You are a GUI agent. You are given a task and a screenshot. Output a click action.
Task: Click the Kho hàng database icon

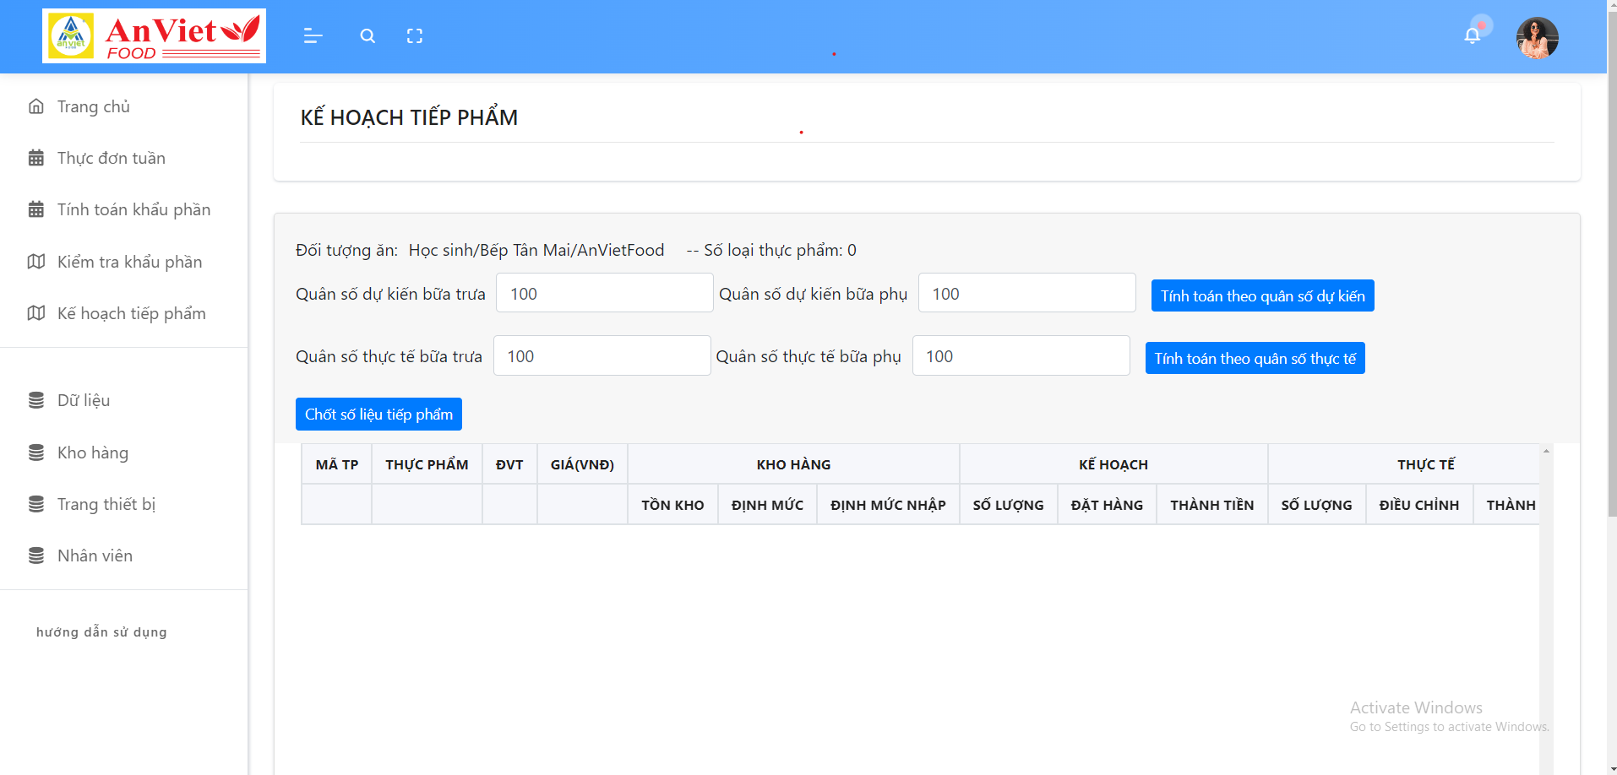pos(35,453)
